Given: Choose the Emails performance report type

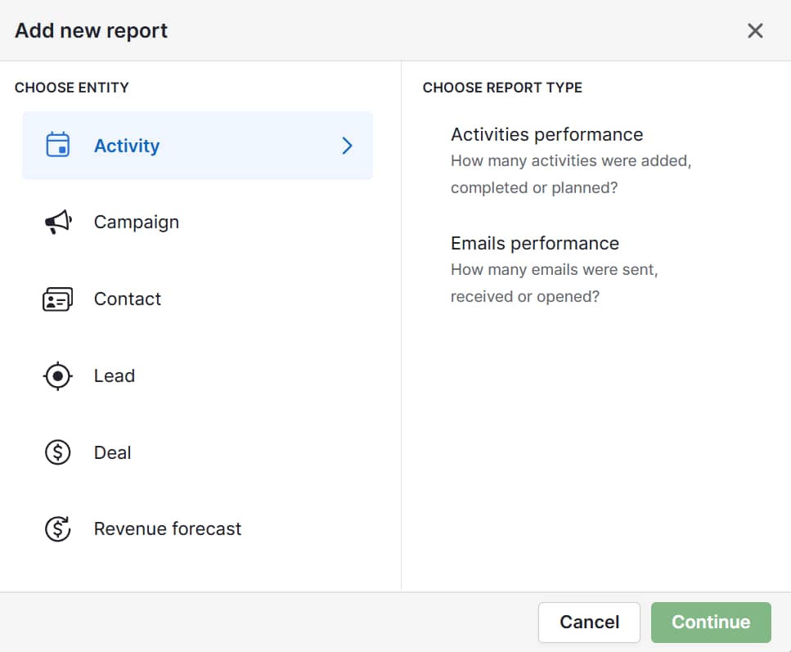Looking at the screenshot, I should pos(534,243).
